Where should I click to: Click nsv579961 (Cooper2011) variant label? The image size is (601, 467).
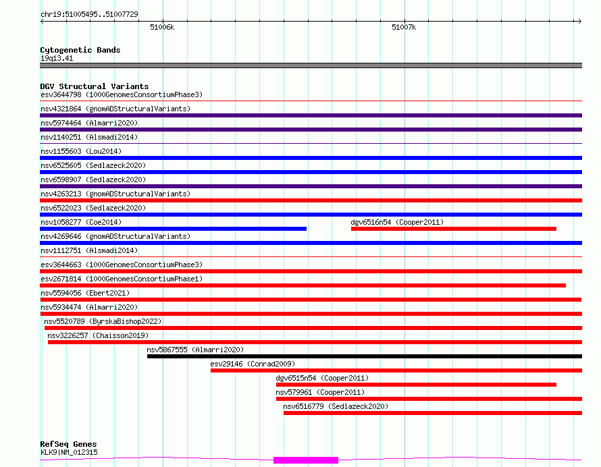320,392
